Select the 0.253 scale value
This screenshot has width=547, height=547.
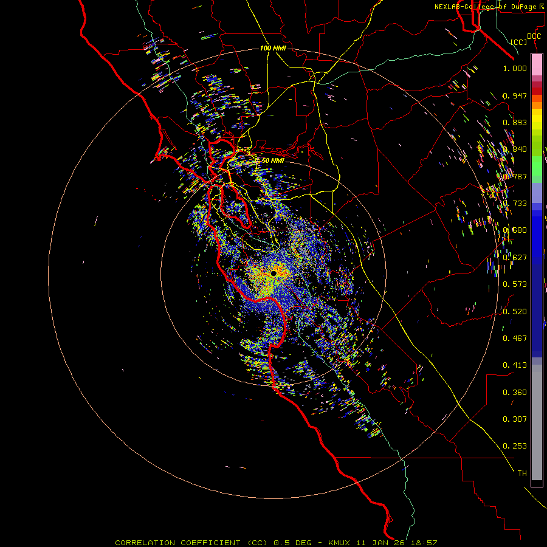pos(515,446)
